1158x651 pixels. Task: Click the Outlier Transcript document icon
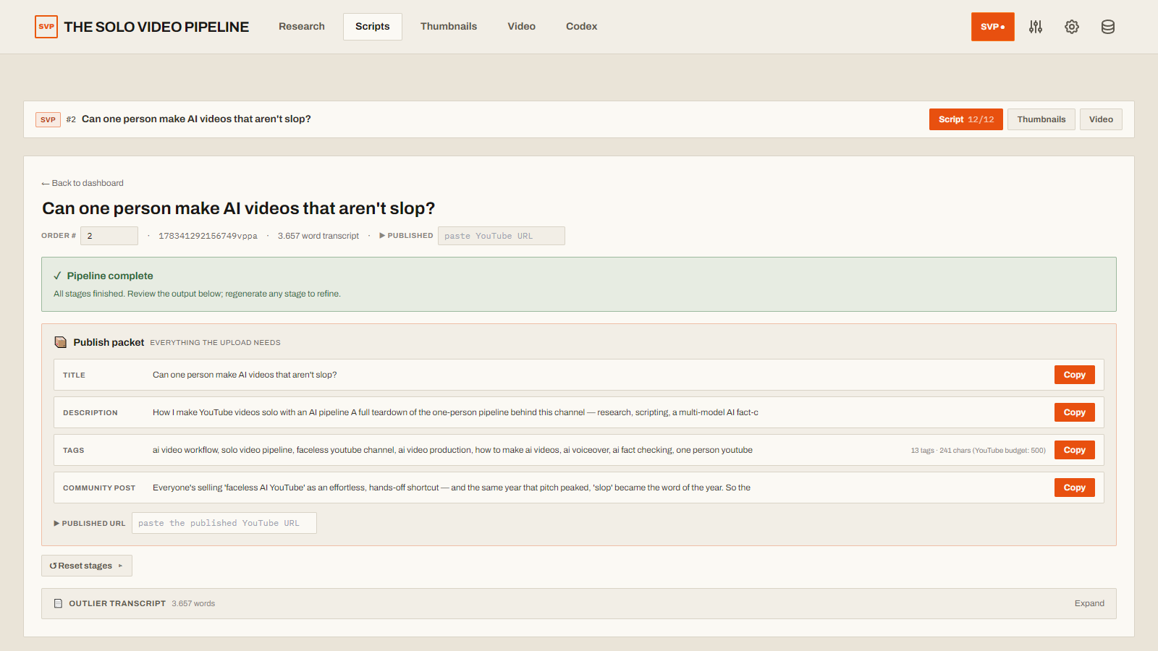(x=59, y=603)
